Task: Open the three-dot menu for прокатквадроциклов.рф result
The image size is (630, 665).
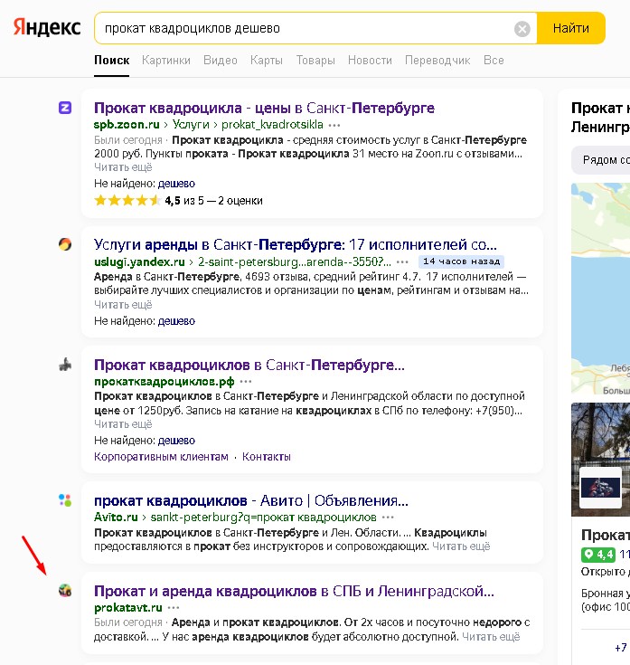Action: coord(246,382)
